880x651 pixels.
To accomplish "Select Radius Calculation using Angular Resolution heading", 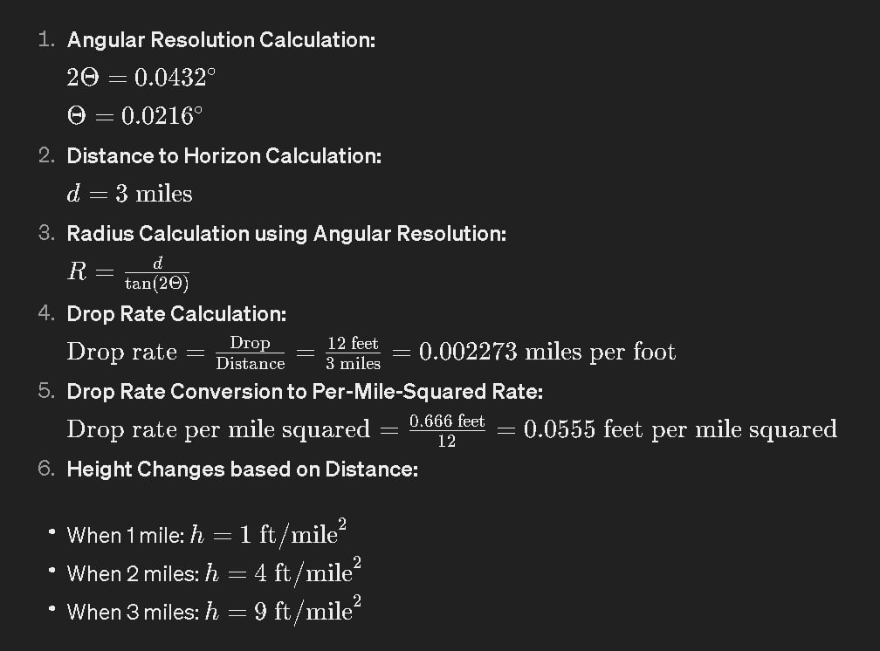I will [x=286, y=234].
